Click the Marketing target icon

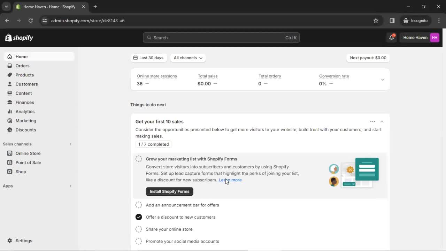click(10, 121)
